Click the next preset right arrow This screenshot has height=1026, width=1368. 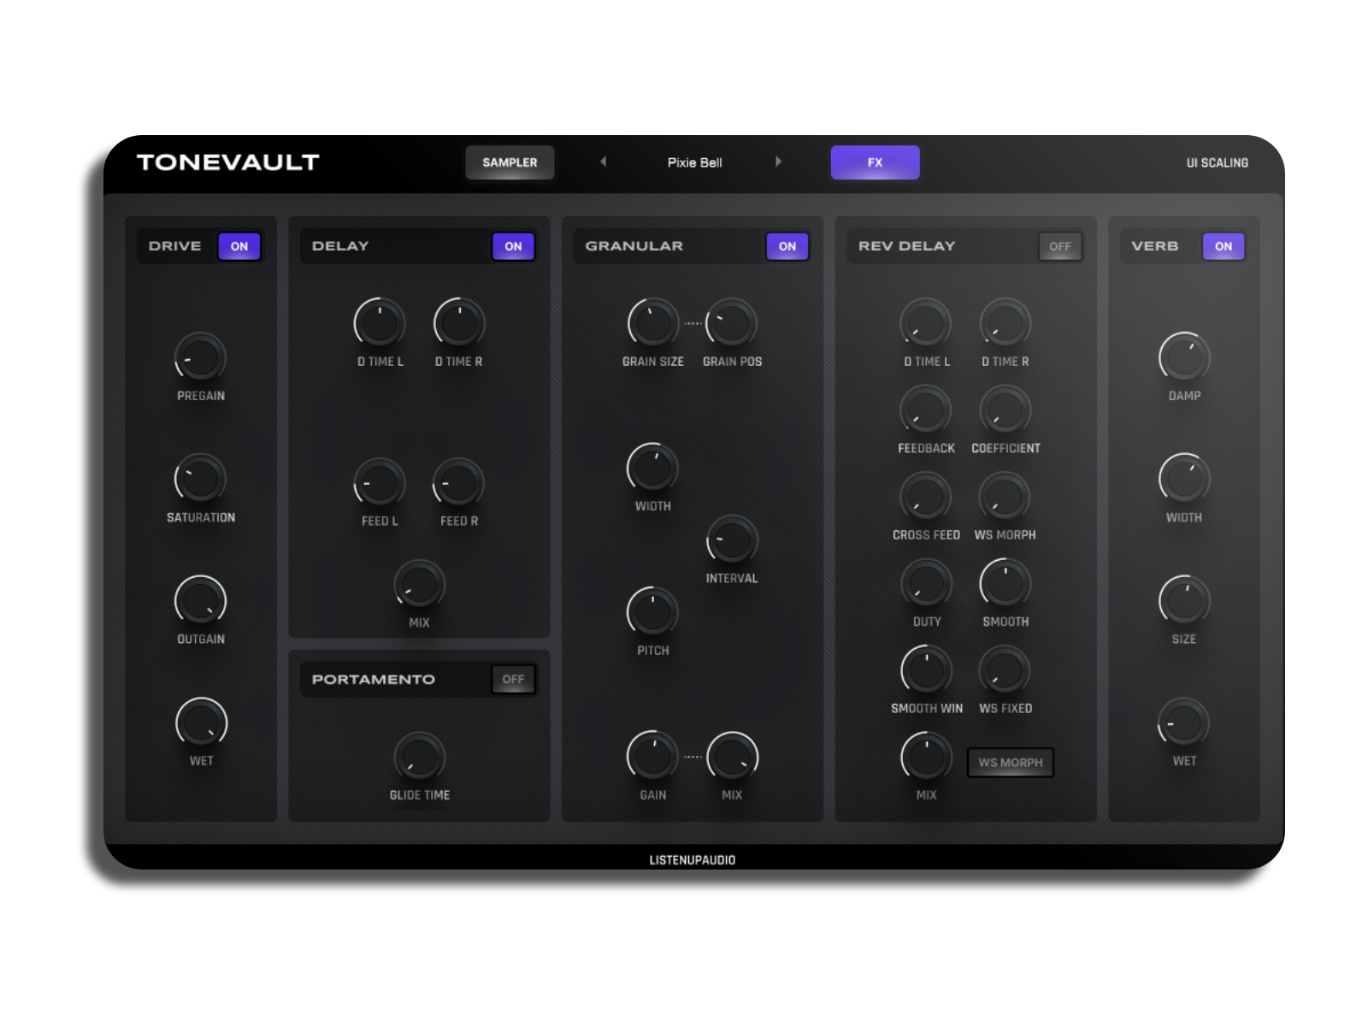point(778,162)
